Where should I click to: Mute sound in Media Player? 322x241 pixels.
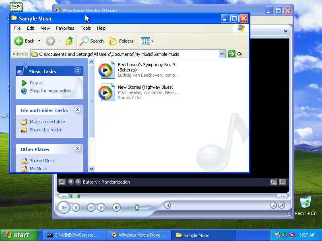116,208
